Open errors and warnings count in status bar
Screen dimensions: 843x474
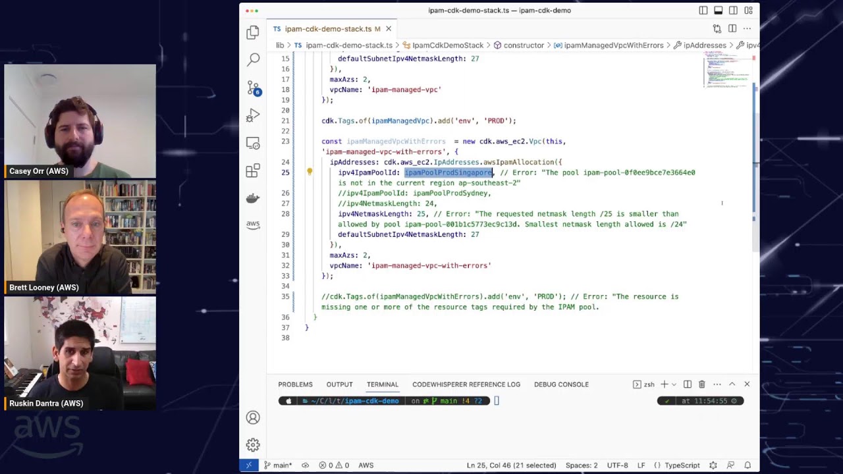(334, 465)
